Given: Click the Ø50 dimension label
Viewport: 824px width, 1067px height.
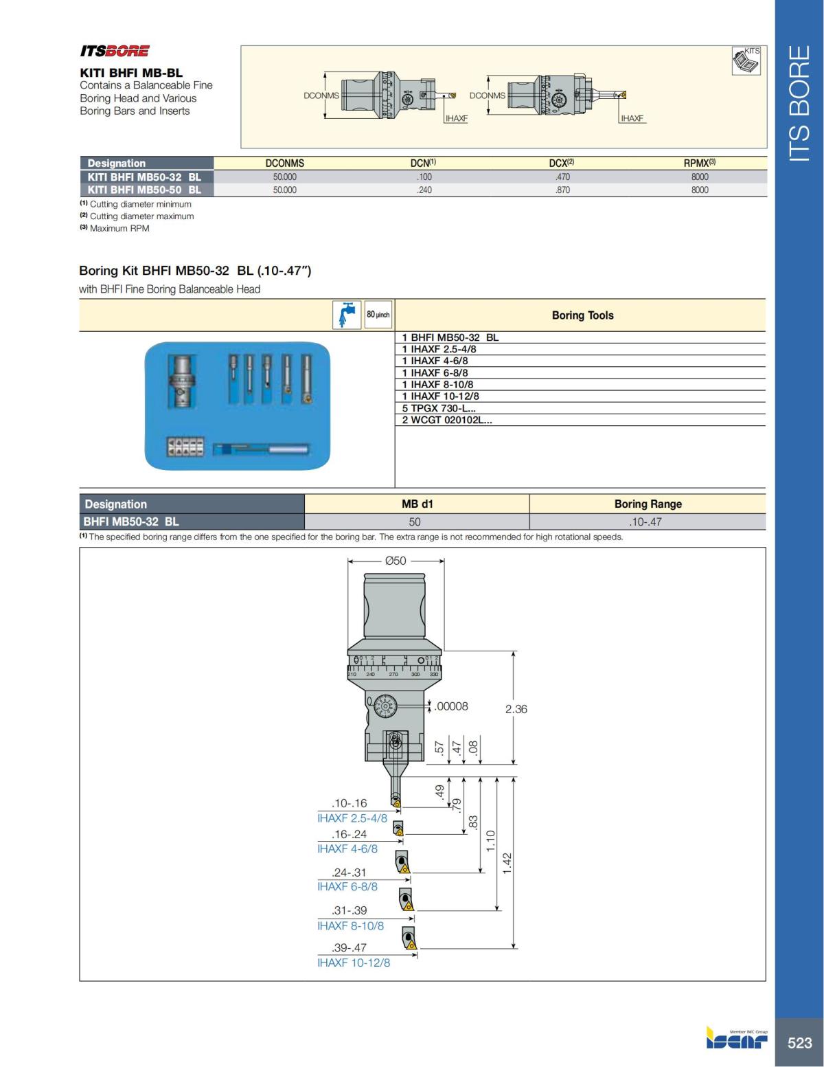Looking at the screenshot, I should tap(396, 561).
